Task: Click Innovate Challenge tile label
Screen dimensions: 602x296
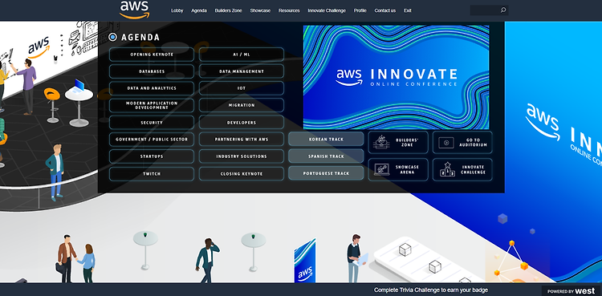Action: tap(473, 170)
